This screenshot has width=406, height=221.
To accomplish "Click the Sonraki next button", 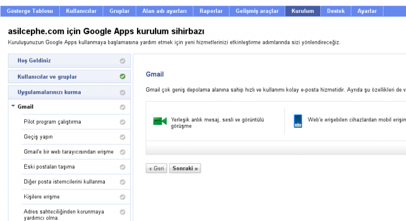I will click(x=185, y=168).
